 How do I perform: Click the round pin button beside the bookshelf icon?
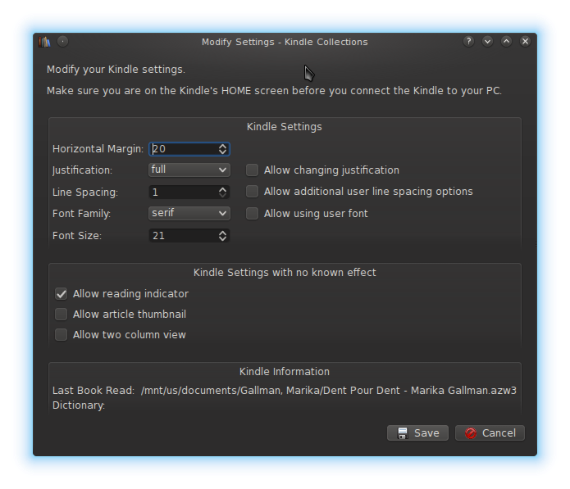[x=62, y=42]
